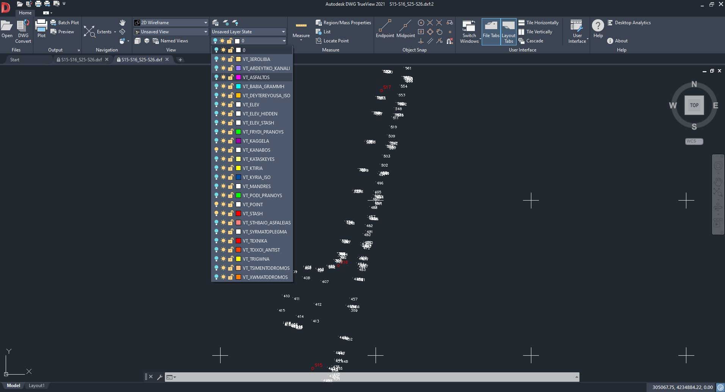
Task: Activate the Pan hand tool
Action: (122, 23)
